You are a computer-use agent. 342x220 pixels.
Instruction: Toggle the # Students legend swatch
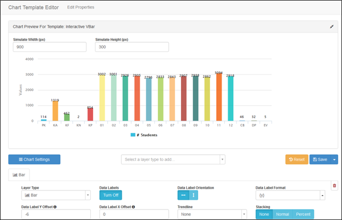(133, 135)
